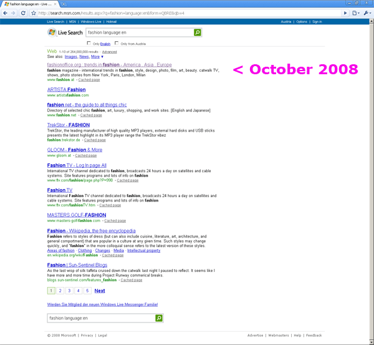The image size is (374, 345).
Task: Open 'fashionoffice.org: trends in fashion' result
Action: pos(110,65)
